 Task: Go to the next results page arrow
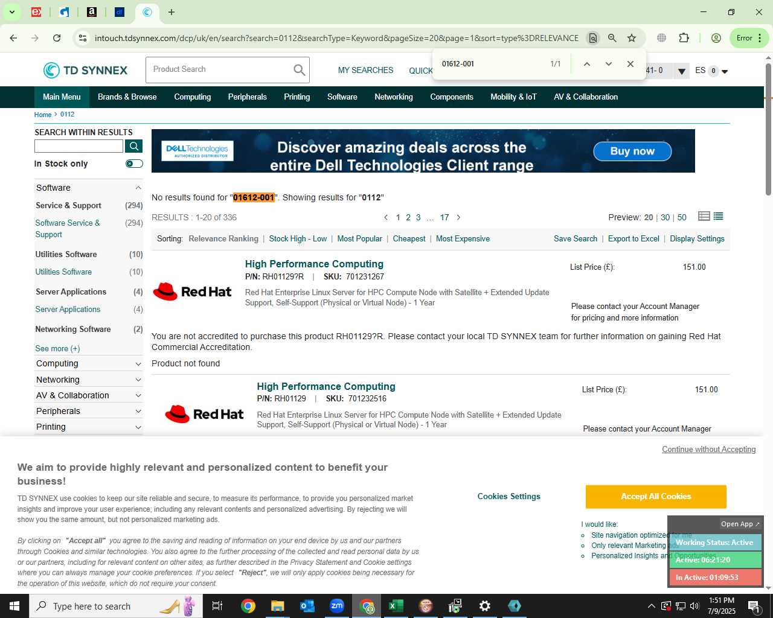coord(459,217)
